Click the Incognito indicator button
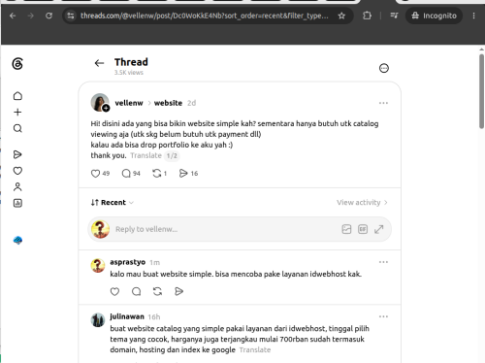 click(434, 16)
